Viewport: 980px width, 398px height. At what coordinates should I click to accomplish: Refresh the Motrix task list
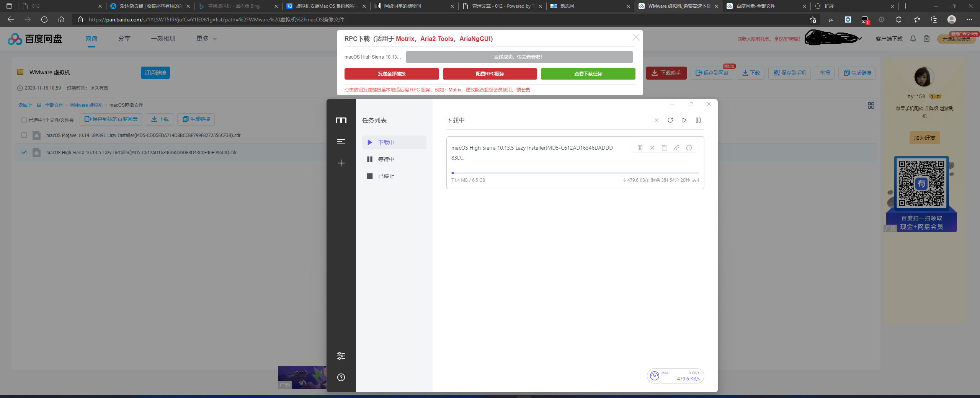pos(670,120)
